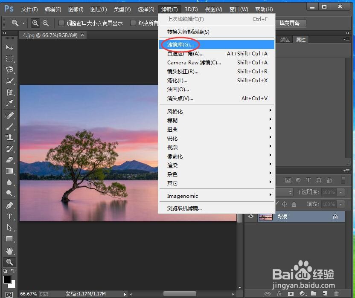Select the Dodge tool
The height and width of the screenshot is (298, 355).
click(9, 193)
